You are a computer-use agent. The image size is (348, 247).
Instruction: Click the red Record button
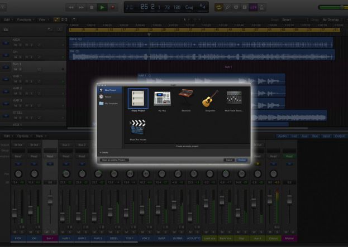[113, 7]
